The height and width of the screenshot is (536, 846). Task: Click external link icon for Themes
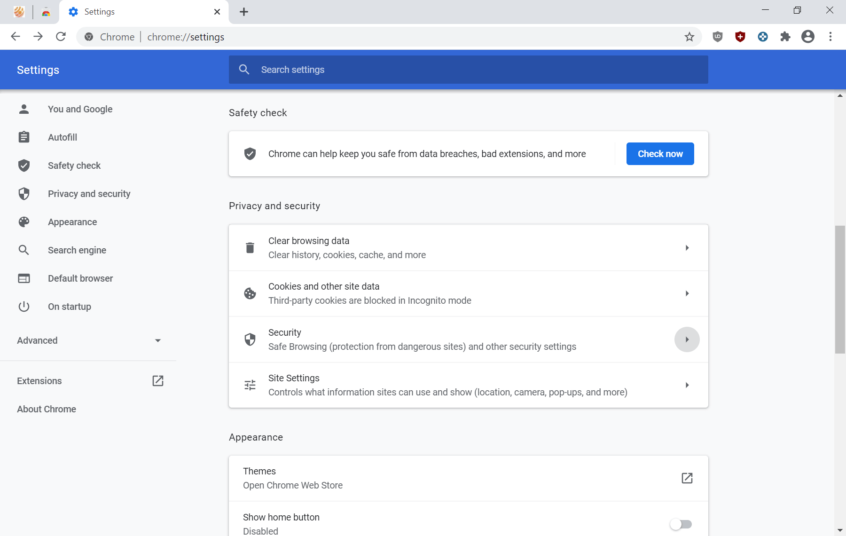[x=687, y=478]
